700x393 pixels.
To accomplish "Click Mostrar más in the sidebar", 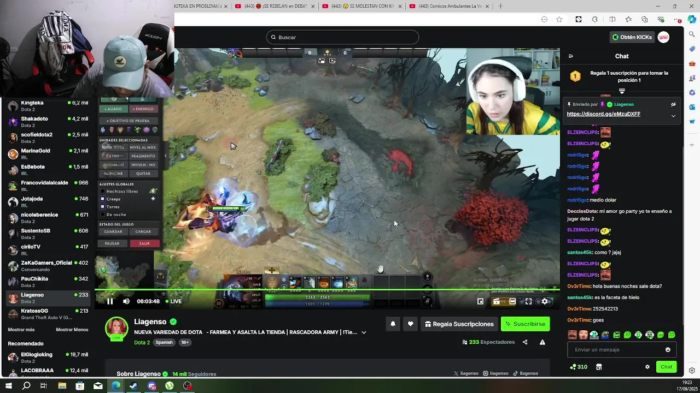I will 21,330.
